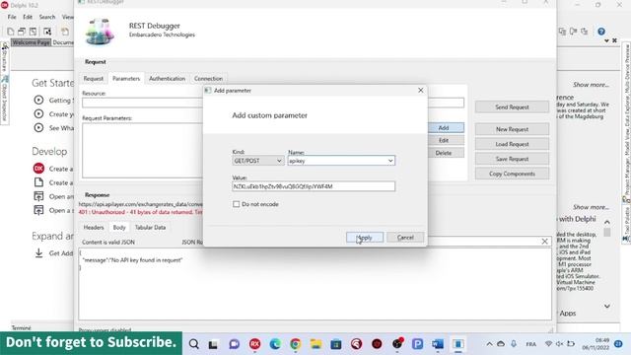
Task: Click the Save Request button
Action: click(x=512, y=159)
